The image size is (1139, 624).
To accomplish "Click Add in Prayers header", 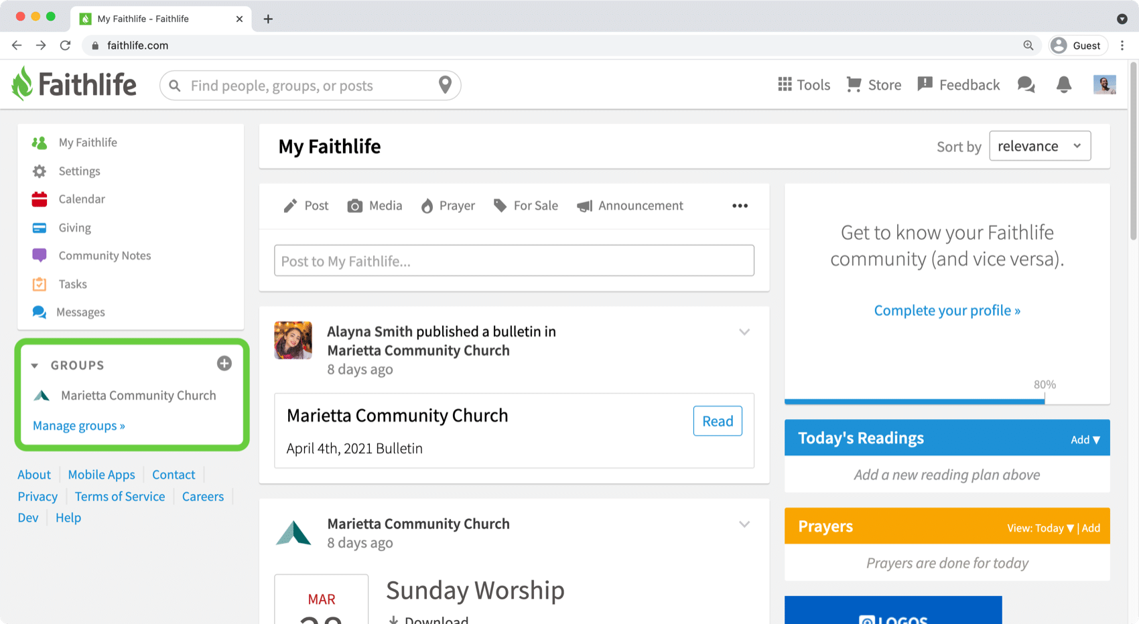I will coord(1091,528).
